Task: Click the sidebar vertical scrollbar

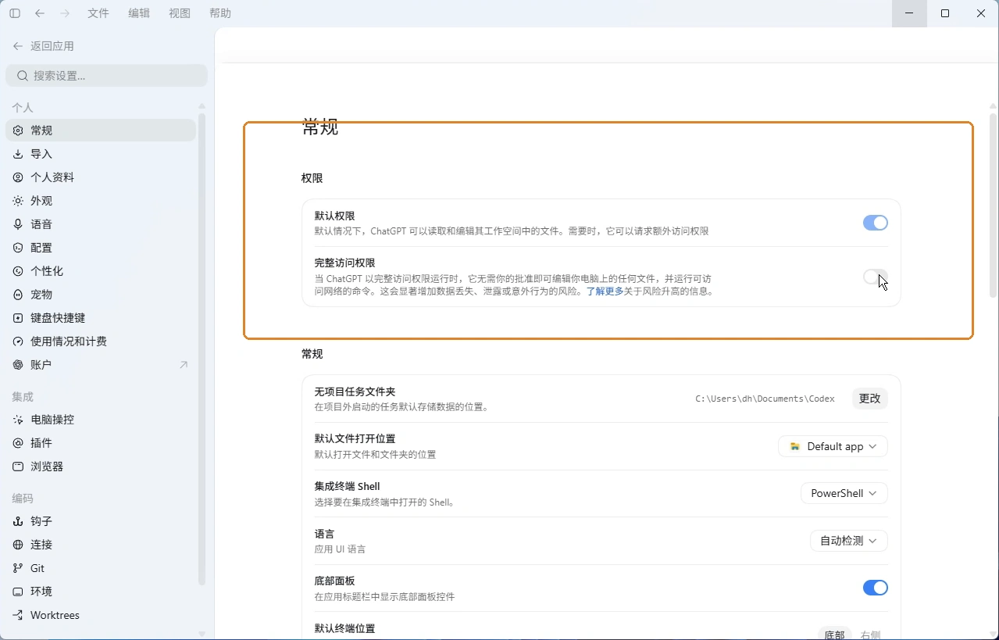Action: click(x=202, y=350)
